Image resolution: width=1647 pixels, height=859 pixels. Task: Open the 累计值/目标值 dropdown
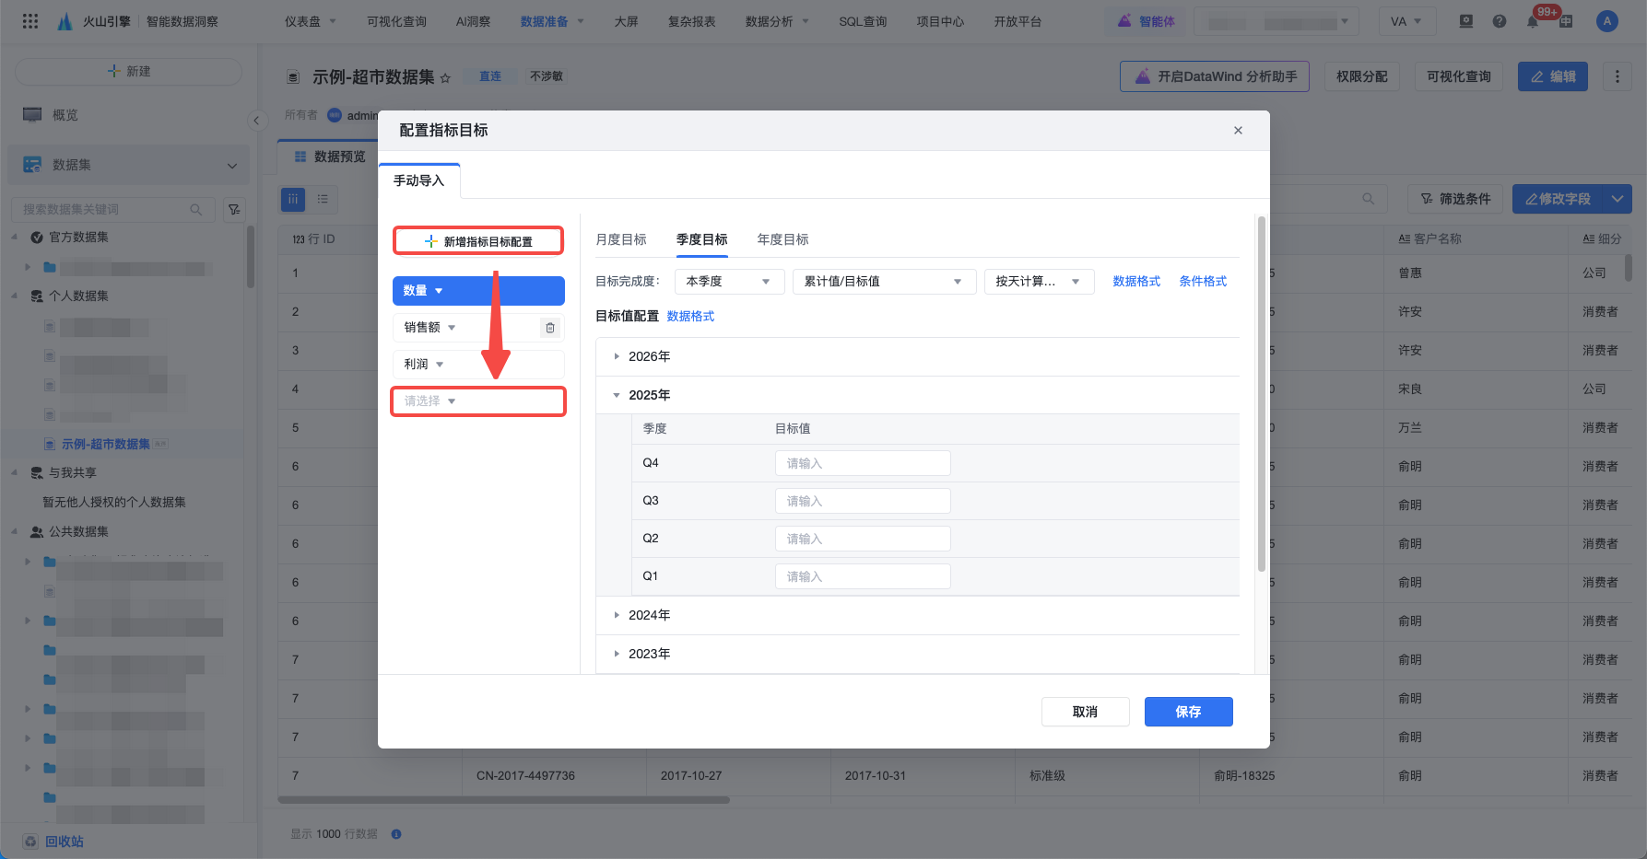click(882, 282)
